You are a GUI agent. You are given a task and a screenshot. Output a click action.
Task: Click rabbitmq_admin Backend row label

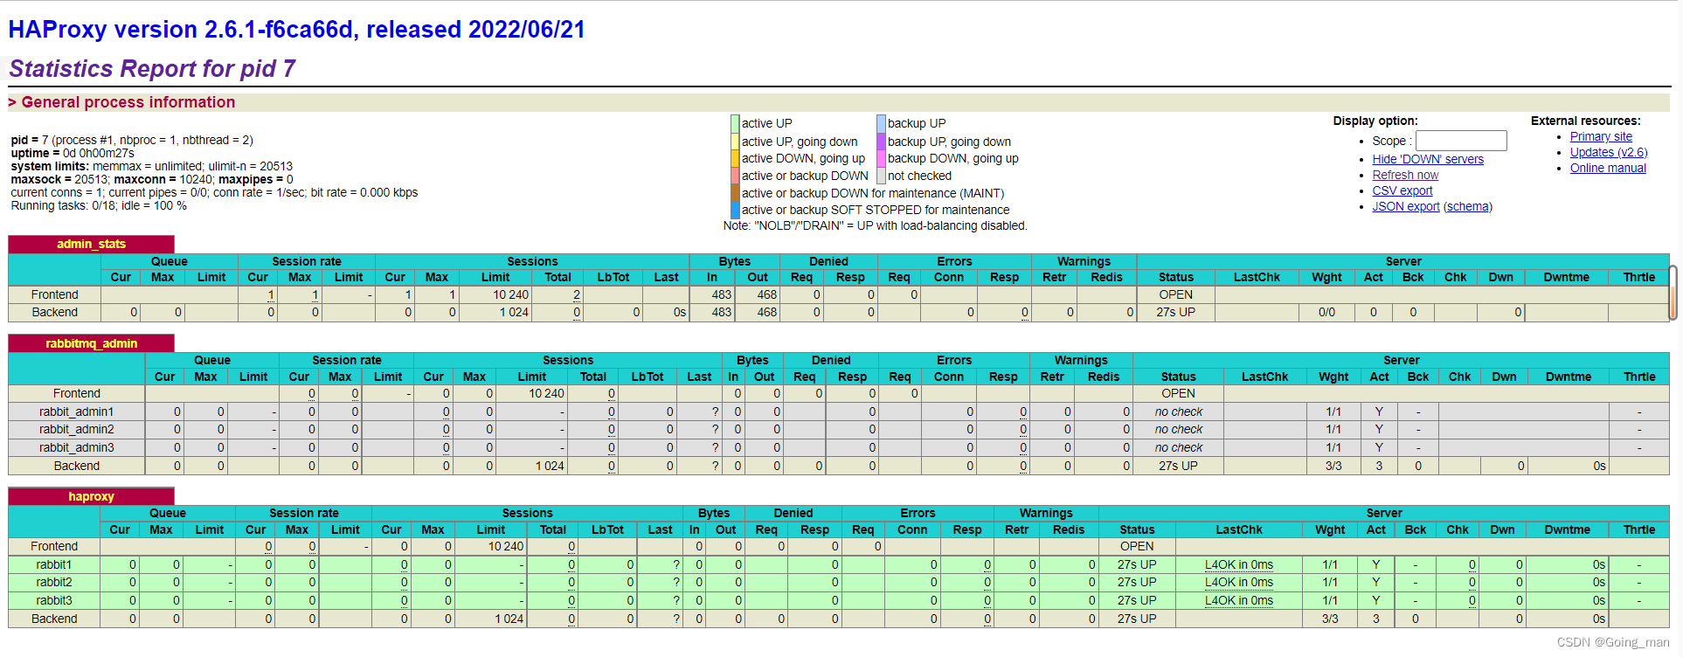(77, 466)
